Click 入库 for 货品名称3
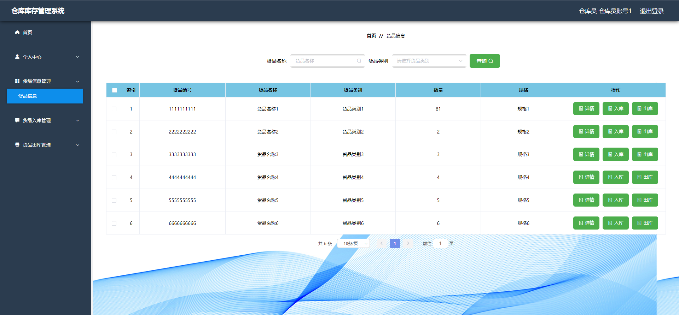 [x=616, y=154]
